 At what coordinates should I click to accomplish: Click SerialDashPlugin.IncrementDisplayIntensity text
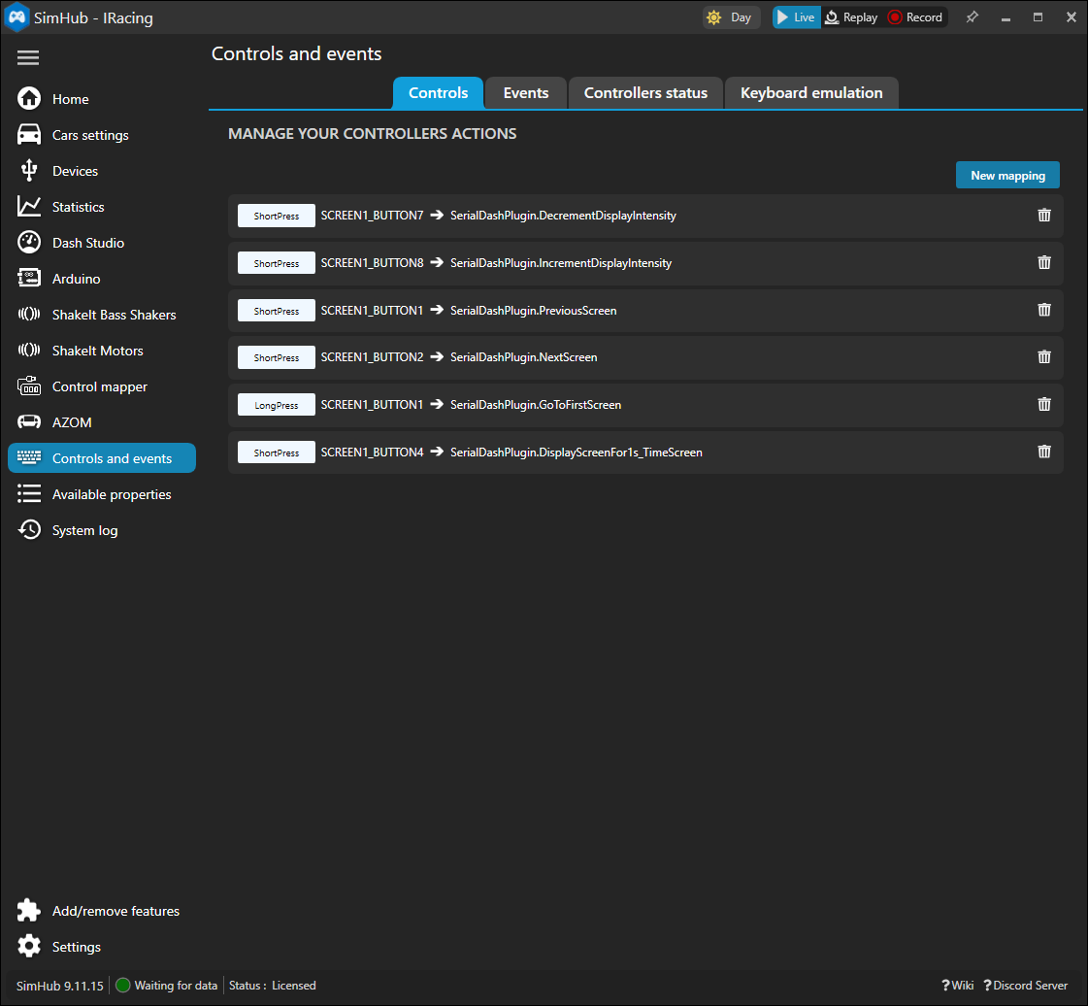coord(561,262)
